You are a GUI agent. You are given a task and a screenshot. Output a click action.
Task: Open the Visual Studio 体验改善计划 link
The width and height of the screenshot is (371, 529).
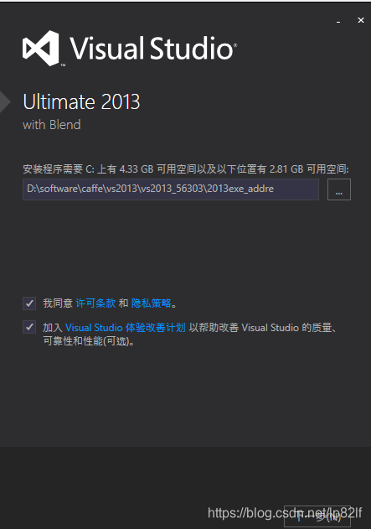point(126,328)
